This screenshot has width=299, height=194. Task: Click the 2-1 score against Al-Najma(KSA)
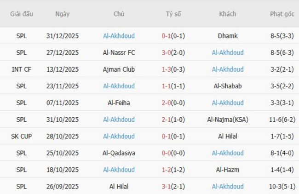pos(167,120)
